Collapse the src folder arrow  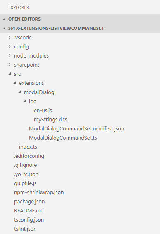click(10, 74)
